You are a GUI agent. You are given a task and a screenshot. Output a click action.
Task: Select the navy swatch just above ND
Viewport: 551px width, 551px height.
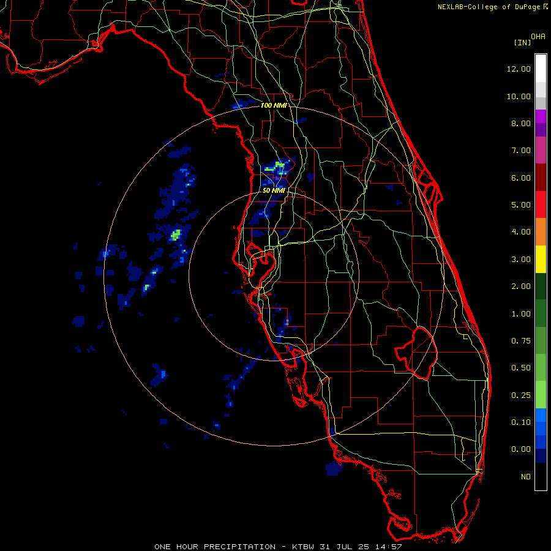[541, 456]
